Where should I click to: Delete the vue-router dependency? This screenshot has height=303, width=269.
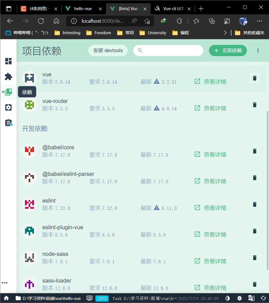click(x=254, y=105)
